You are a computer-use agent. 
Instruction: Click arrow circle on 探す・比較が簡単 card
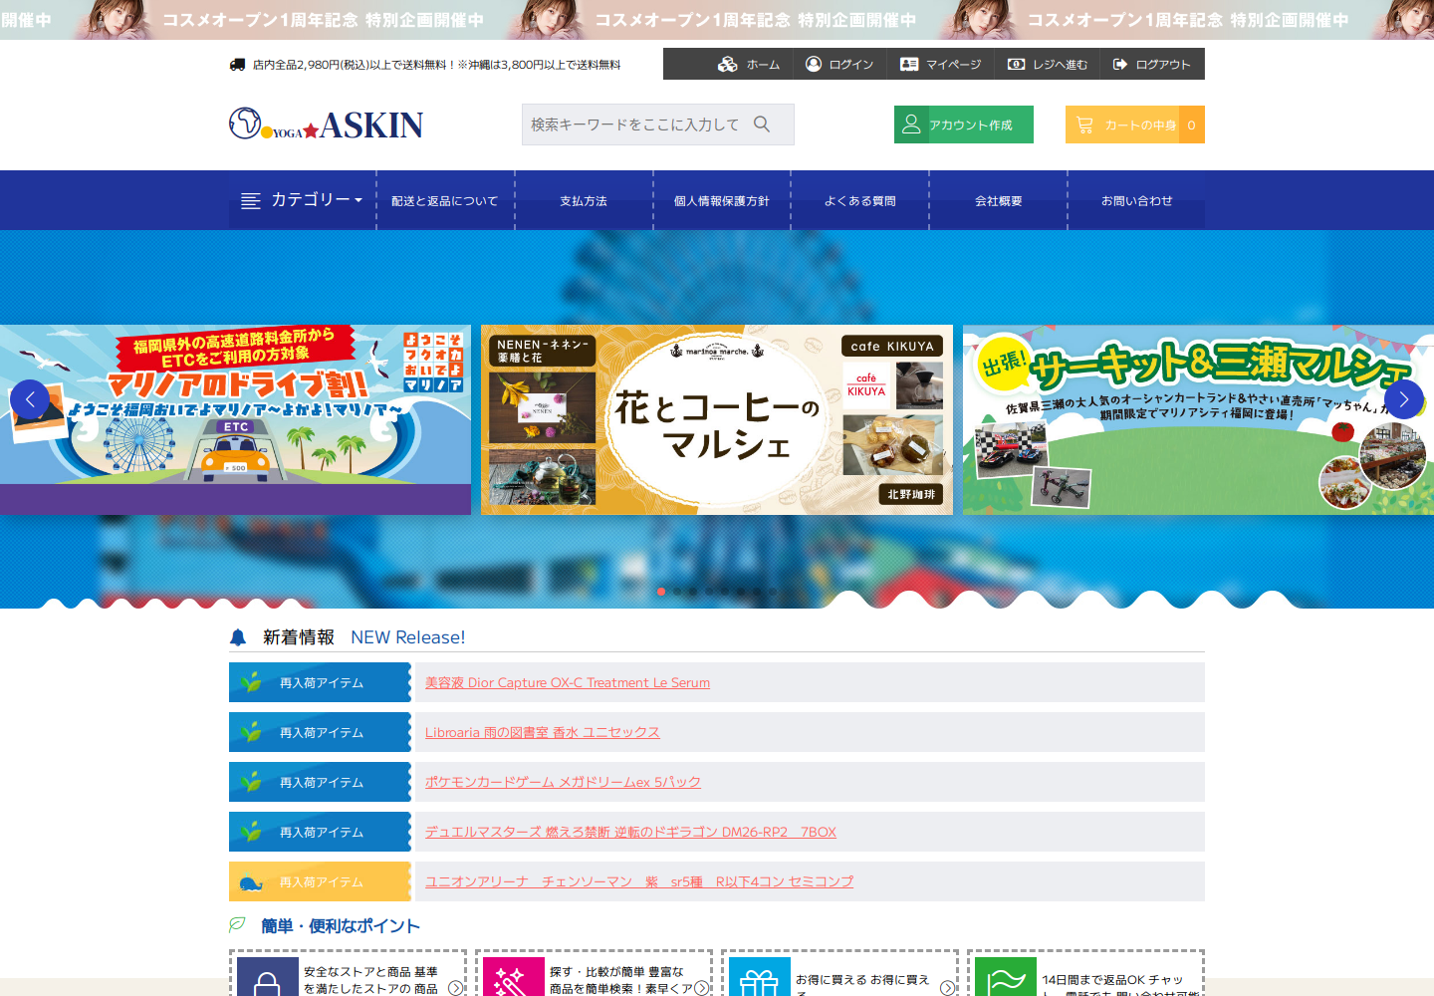point(701,988)
